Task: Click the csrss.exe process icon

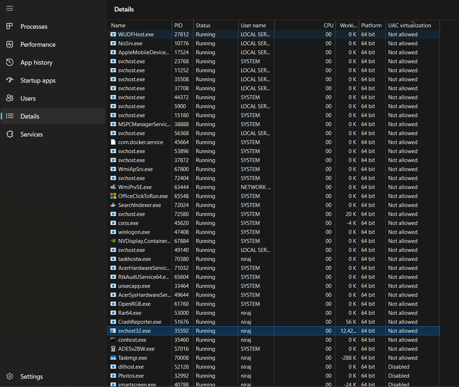Action: [x=113, y=223]
